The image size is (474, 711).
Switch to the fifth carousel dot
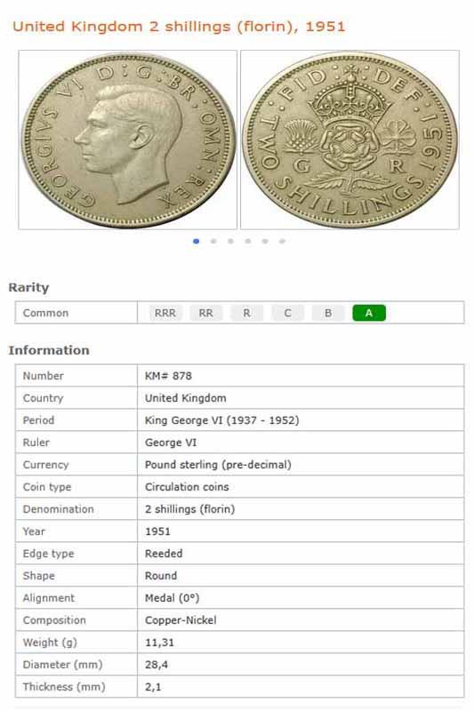point(265,241)
